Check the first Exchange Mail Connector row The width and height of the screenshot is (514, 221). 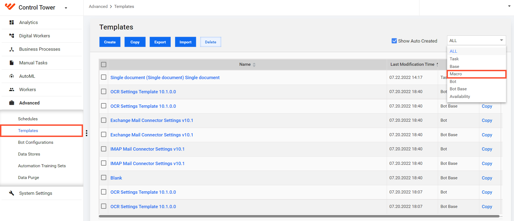pyautogui.click(x=104, y=120)
